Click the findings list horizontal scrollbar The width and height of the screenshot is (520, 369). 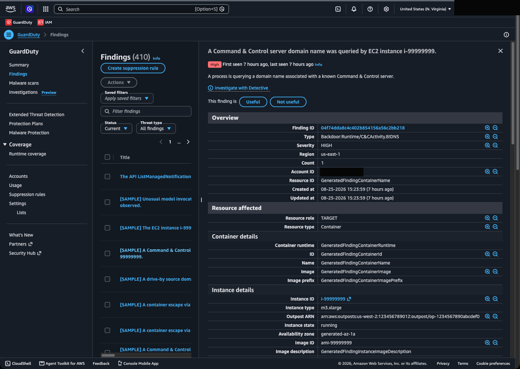[108, 355]
